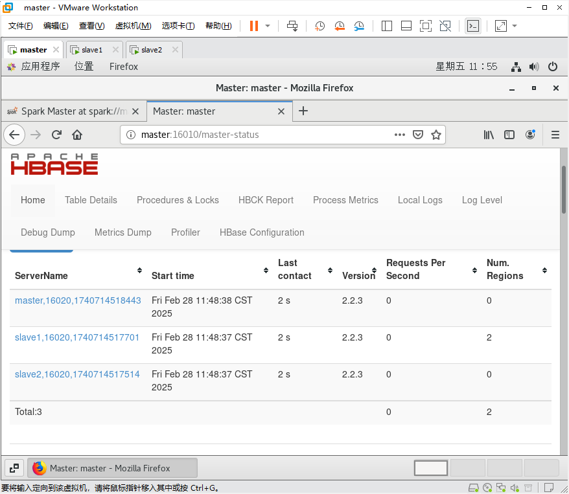Open page actions three-dot menu
569x494 pixels.
(x=400, y=135)
